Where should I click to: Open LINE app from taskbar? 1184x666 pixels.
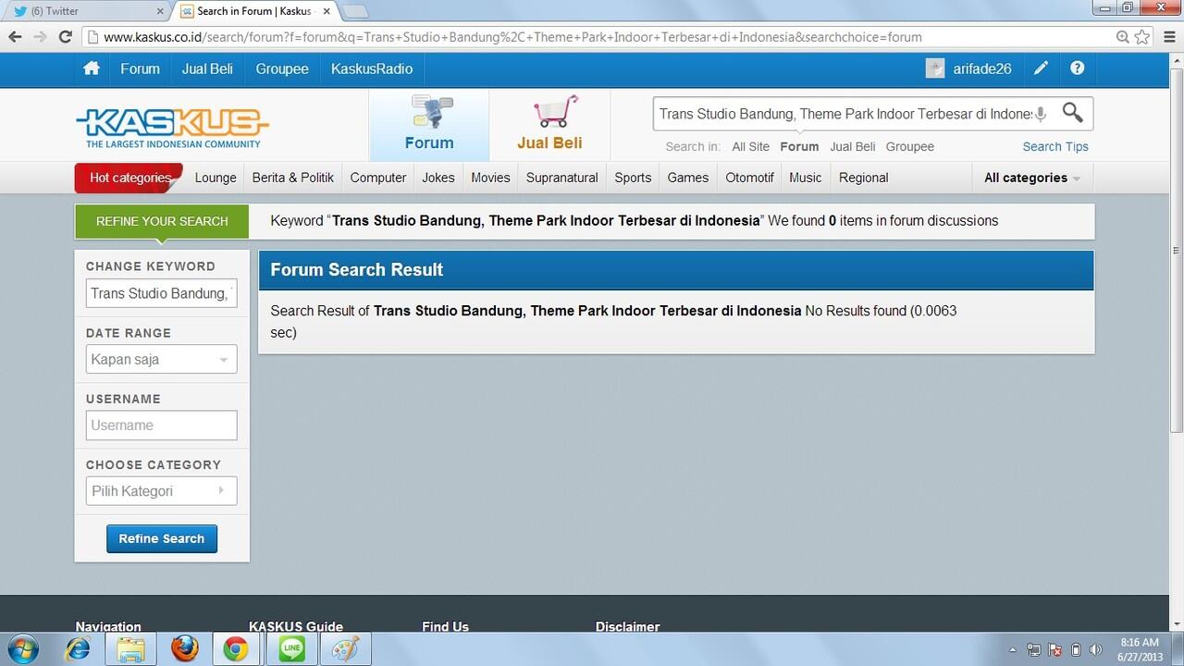point(291,649)
